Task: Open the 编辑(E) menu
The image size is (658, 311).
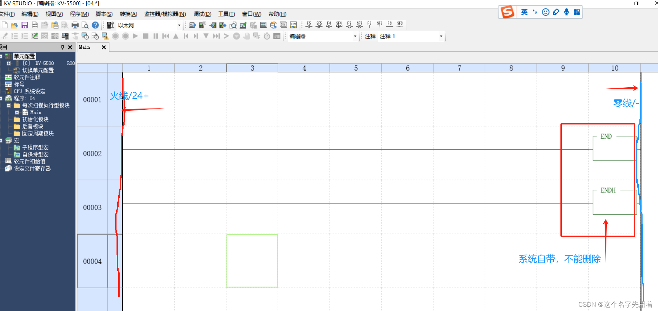Action: pos(30,14)
